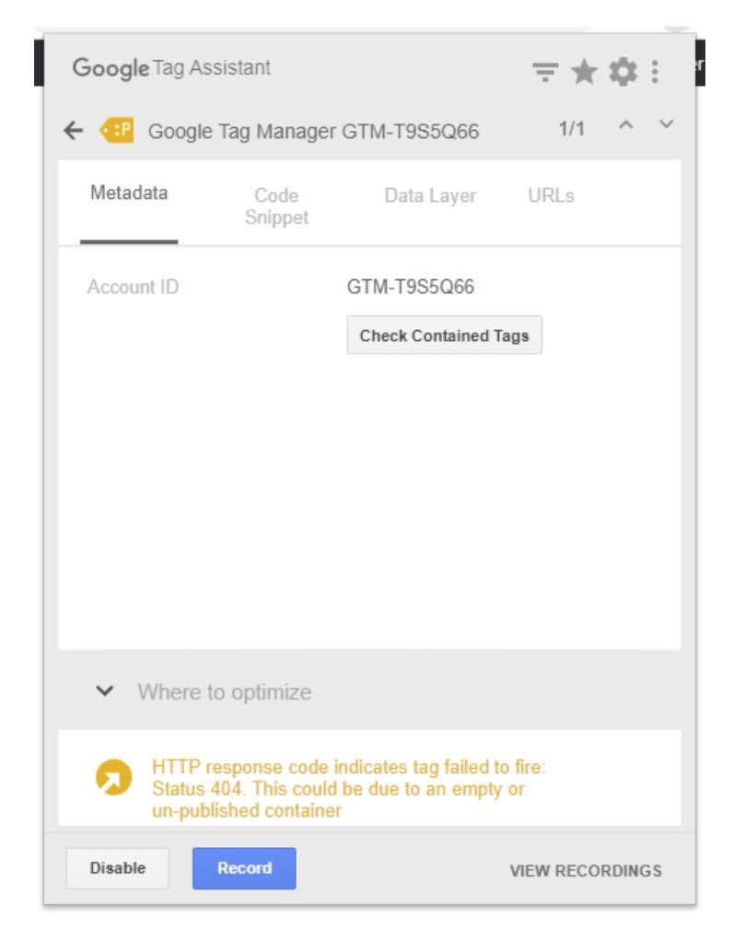Open the Data Layer tab
The width and height of the screenshot is (733, 942).
[x=430, y=195]
